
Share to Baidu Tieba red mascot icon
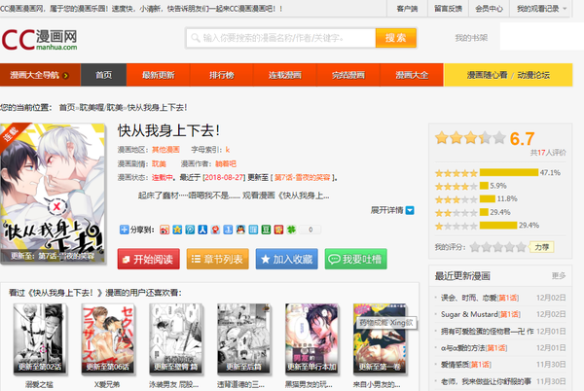click(x=215, y=230)
